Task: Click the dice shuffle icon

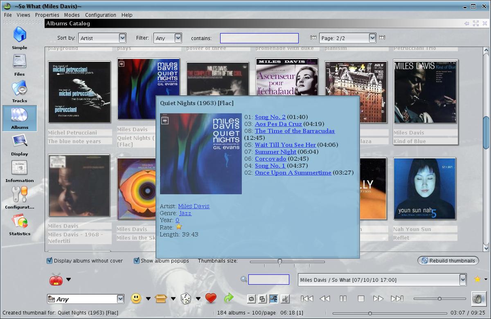Action: [186, 299]
